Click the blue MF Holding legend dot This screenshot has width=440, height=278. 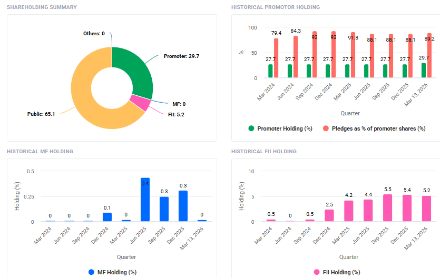pyautogui.click(x=91, y=272)
